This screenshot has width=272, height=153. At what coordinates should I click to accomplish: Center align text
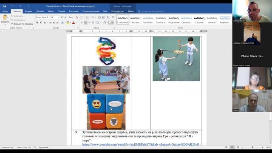pos(85,23)
